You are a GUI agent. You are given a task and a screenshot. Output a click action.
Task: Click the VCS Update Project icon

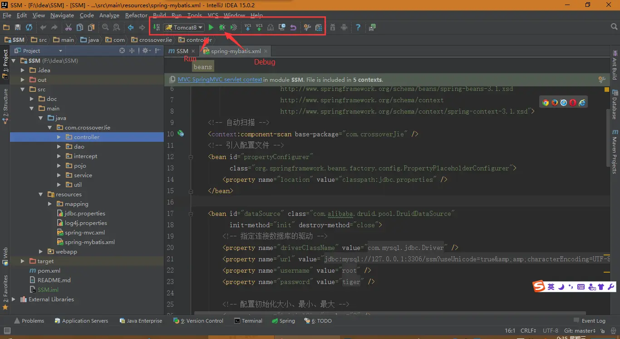(248, 28)
